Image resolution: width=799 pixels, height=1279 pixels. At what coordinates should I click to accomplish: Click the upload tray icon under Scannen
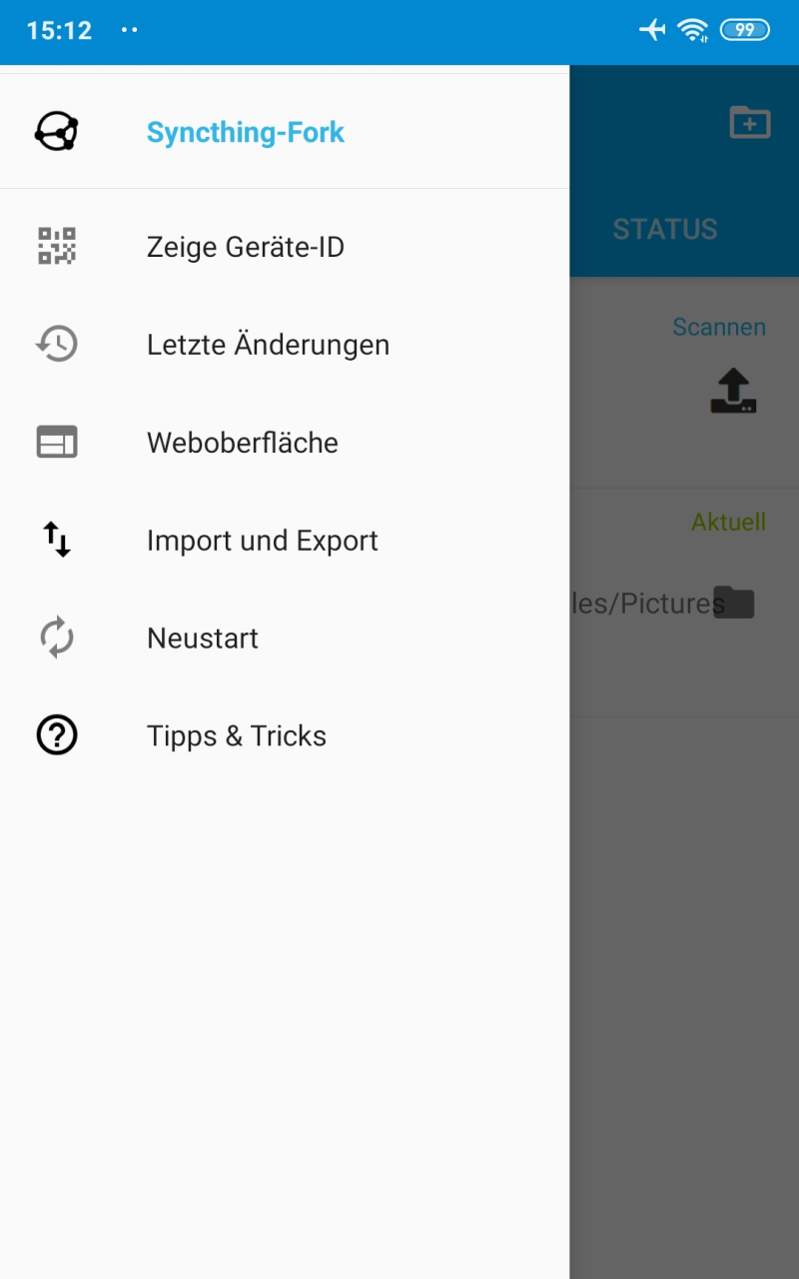[x=733, y=392]
